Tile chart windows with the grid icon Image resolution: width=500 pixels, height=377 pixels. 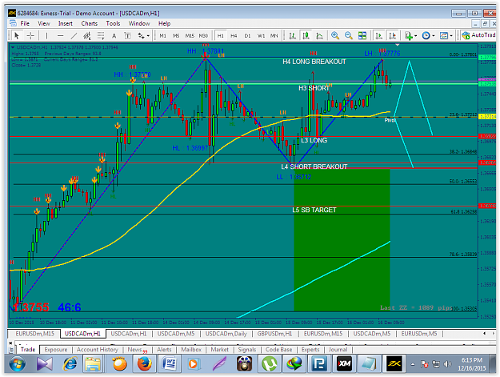point(362,36)
